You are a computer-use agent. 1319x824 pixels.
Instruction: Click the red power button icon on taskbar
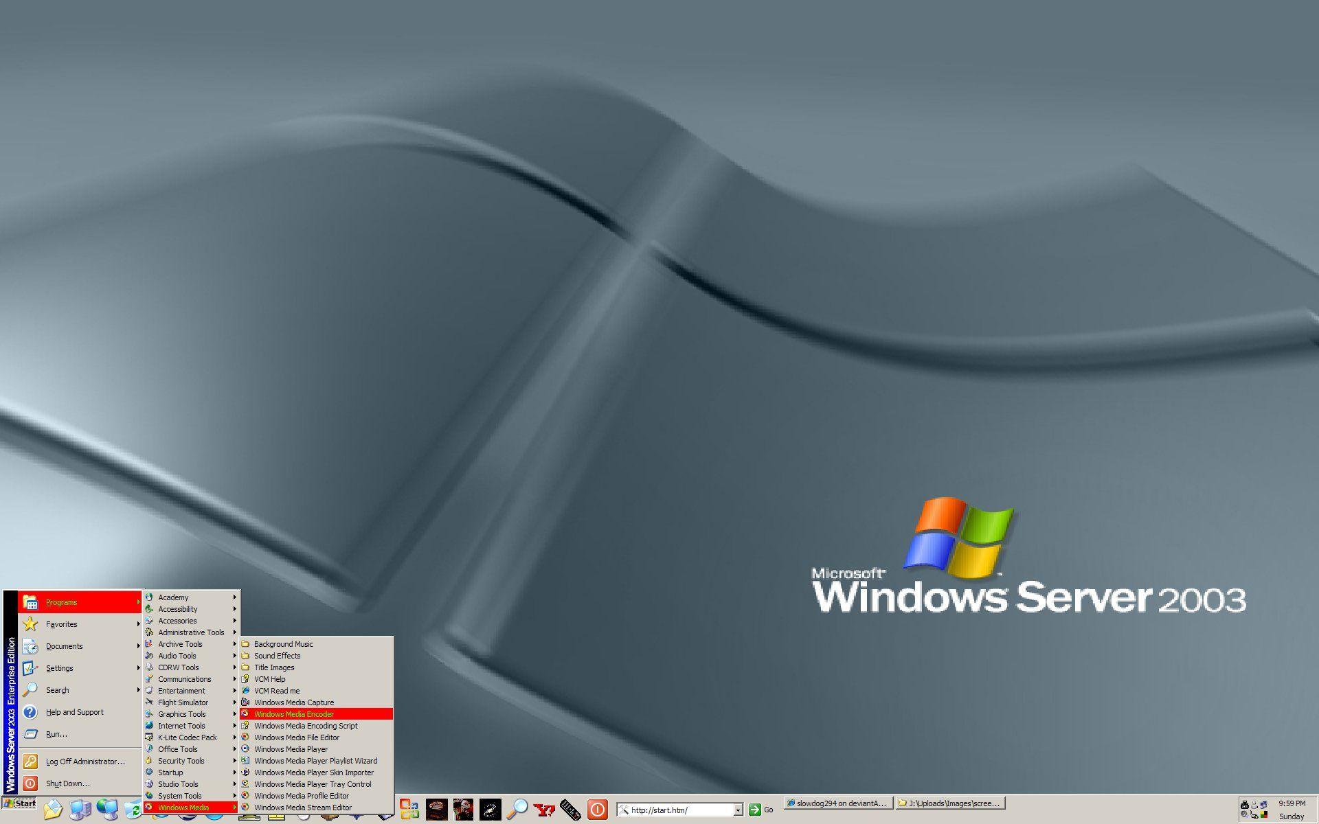coord(596,810)
